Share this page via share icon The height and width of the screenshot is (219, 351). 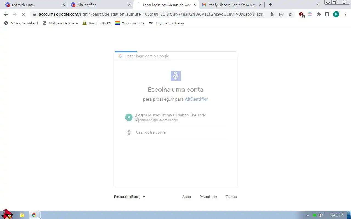click(x=281, y=14)
